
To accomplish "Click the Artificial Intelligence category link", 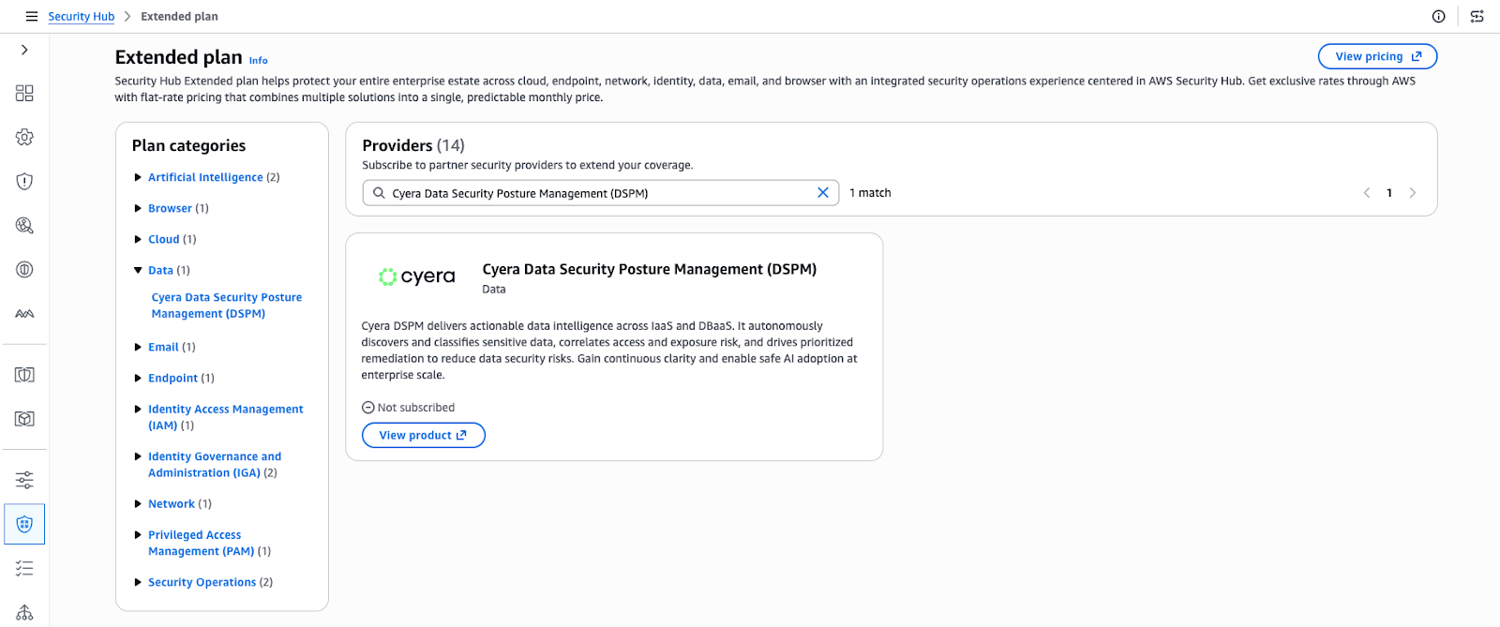I will tap(205, 177).
